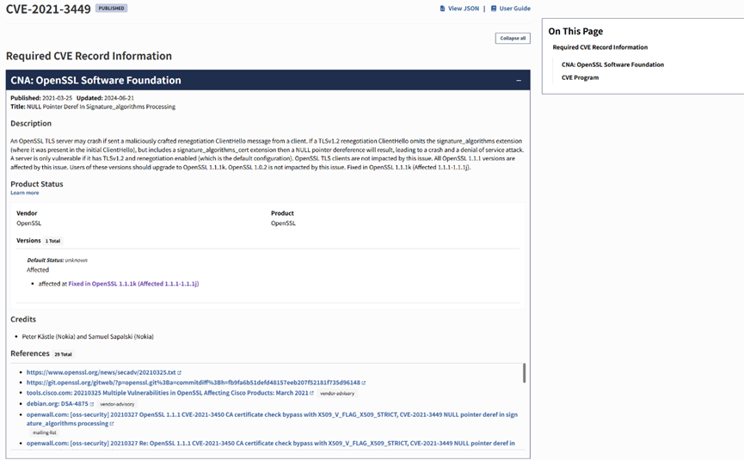Click external icon beside secadv 20210325.txt link
The height and width of the screenshot is (460, 744).
(x=180, y=373)
